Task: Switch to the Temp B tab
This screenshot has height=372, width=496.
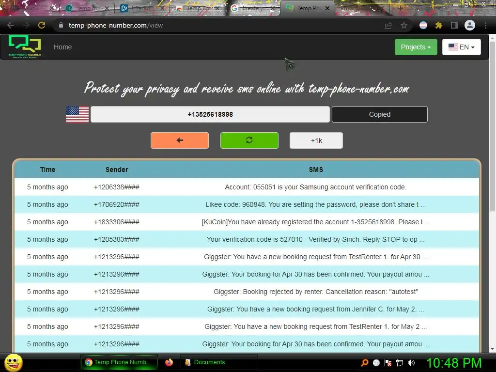Action: [196, 8]
